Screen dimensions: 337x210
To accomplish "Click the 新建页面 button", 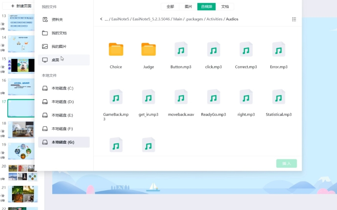I will (21, 6).
